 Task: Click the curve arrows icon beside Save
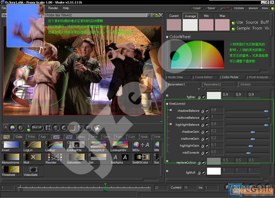[x=226, y=8]
